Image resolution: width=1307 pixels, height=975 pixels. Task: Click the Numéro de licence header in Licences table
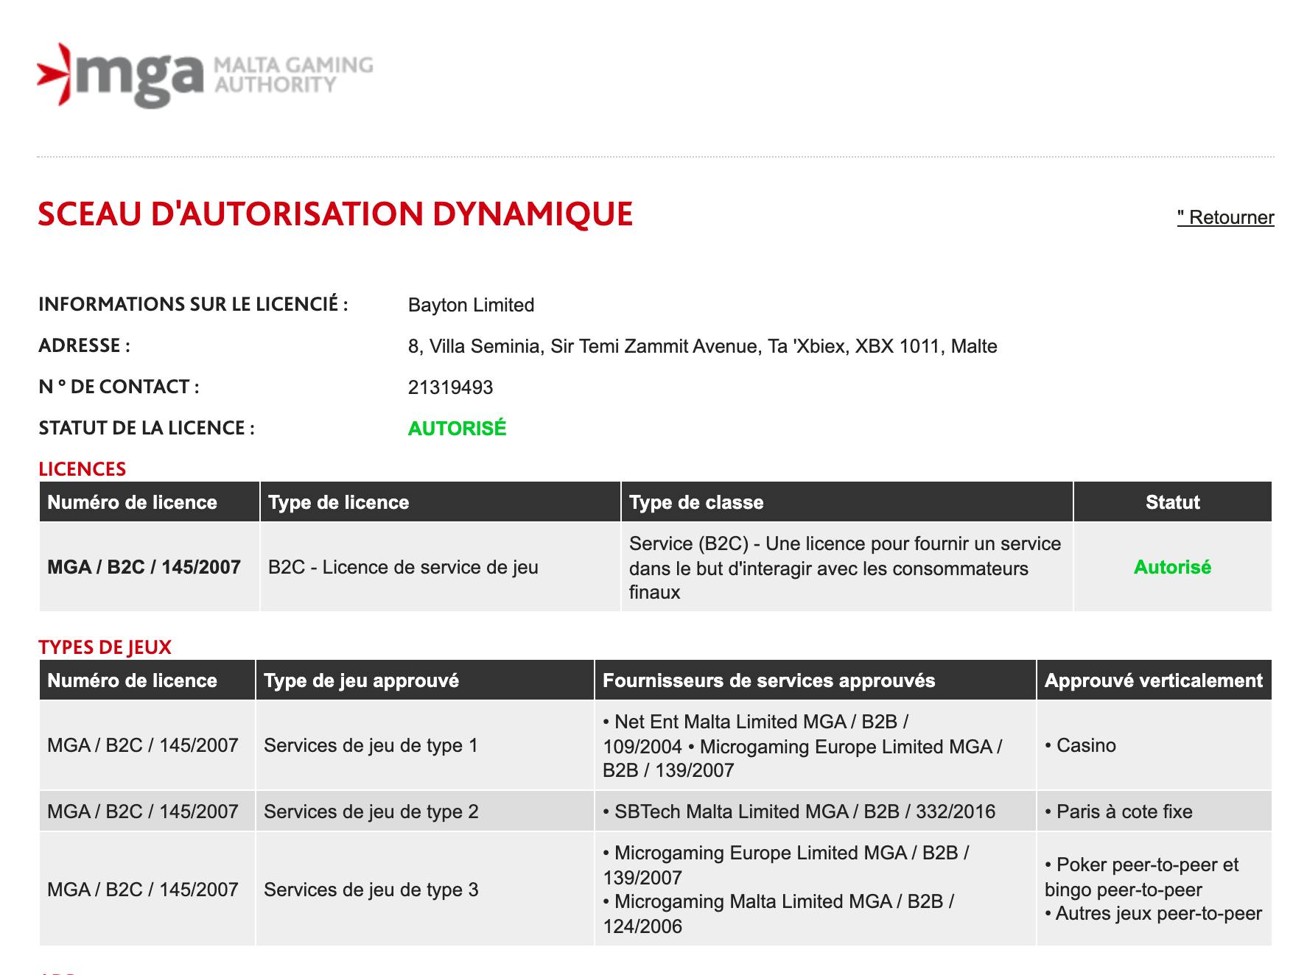point(150,502)
